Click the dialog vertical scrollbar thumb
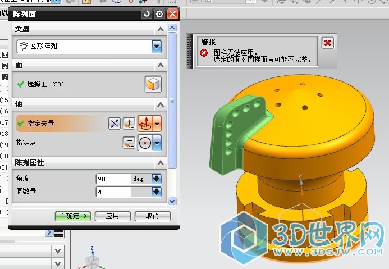The width and height of the screenshot is (389, 269). tap(172, 101)
